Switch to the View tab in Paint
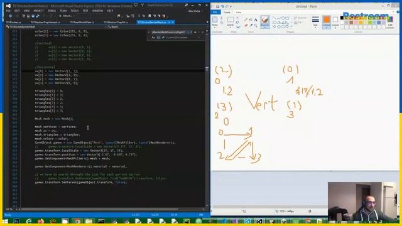The width and height of the screenshot is (402, 226). tap(239, 13)
